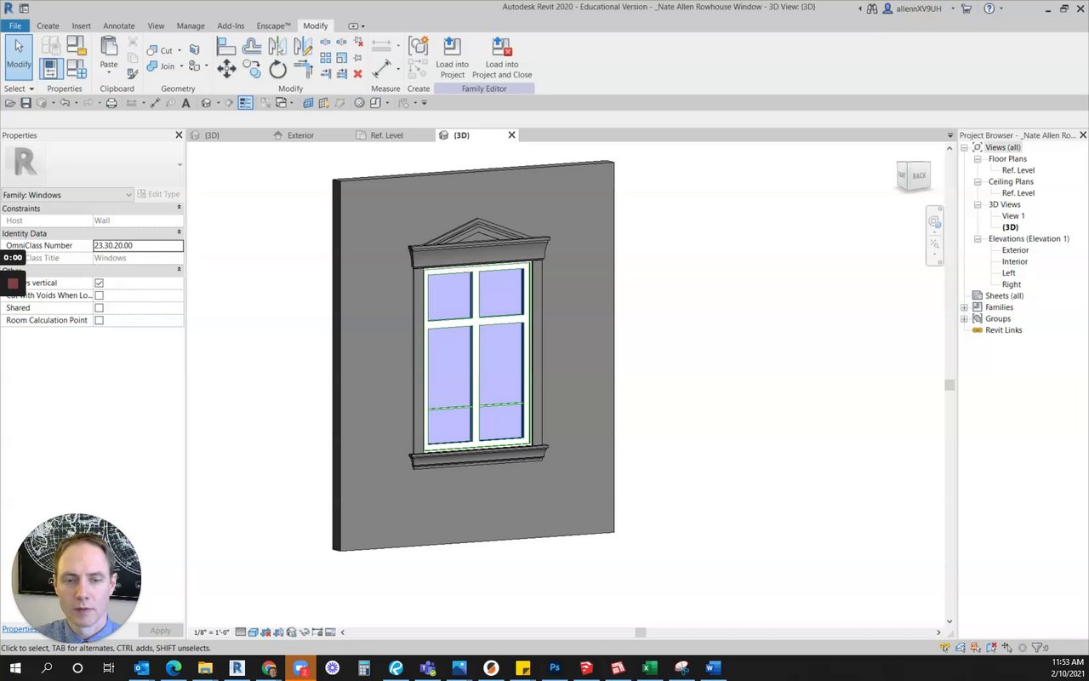The width and height of the screenshot is (1089, 681).
Task: Close the active {3D} view tab
Action: 511,134
